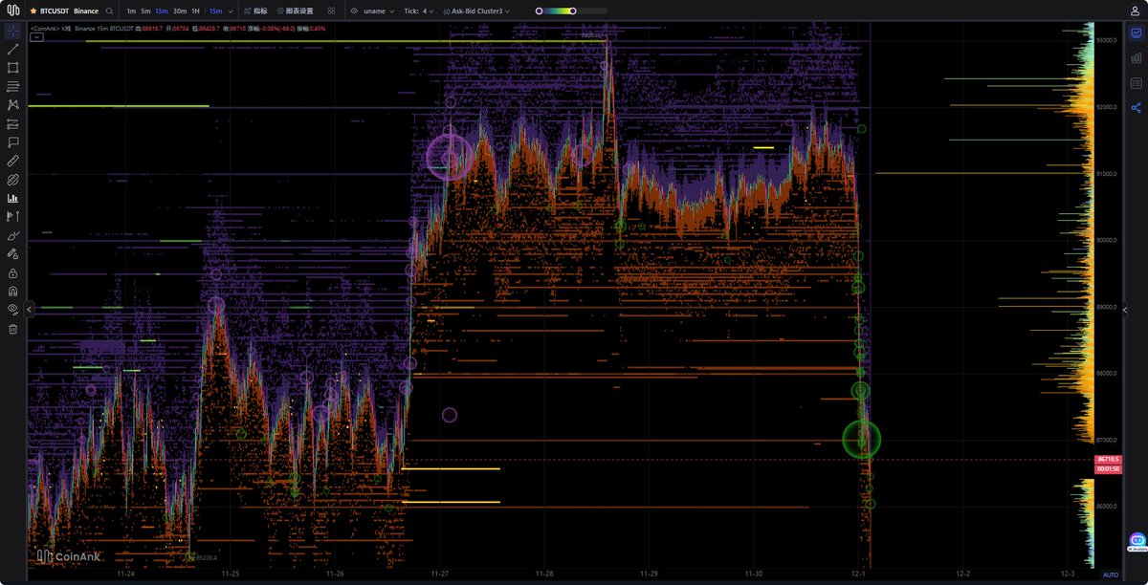1148x585 pixels.
Task: Open the 指标 indicators menu
Action: tap(255, 11)
